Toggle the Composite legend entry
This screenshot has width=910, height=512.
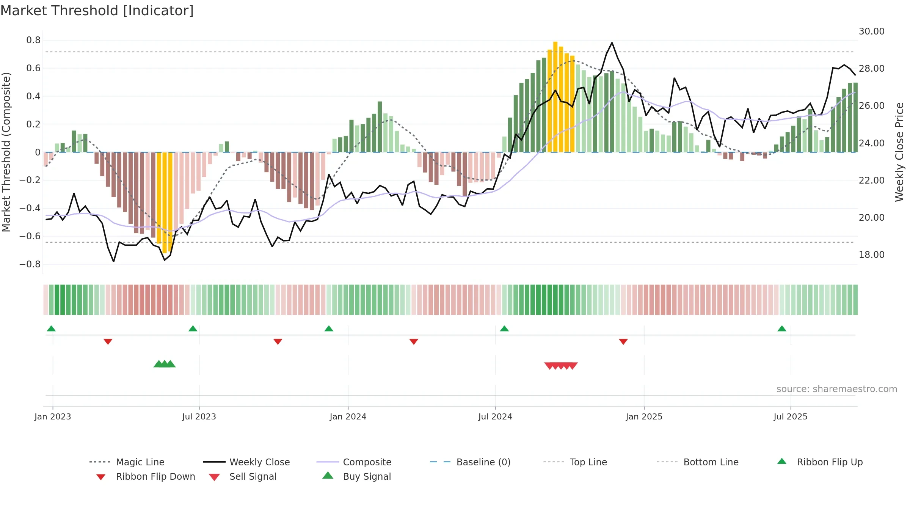point(353,462)
